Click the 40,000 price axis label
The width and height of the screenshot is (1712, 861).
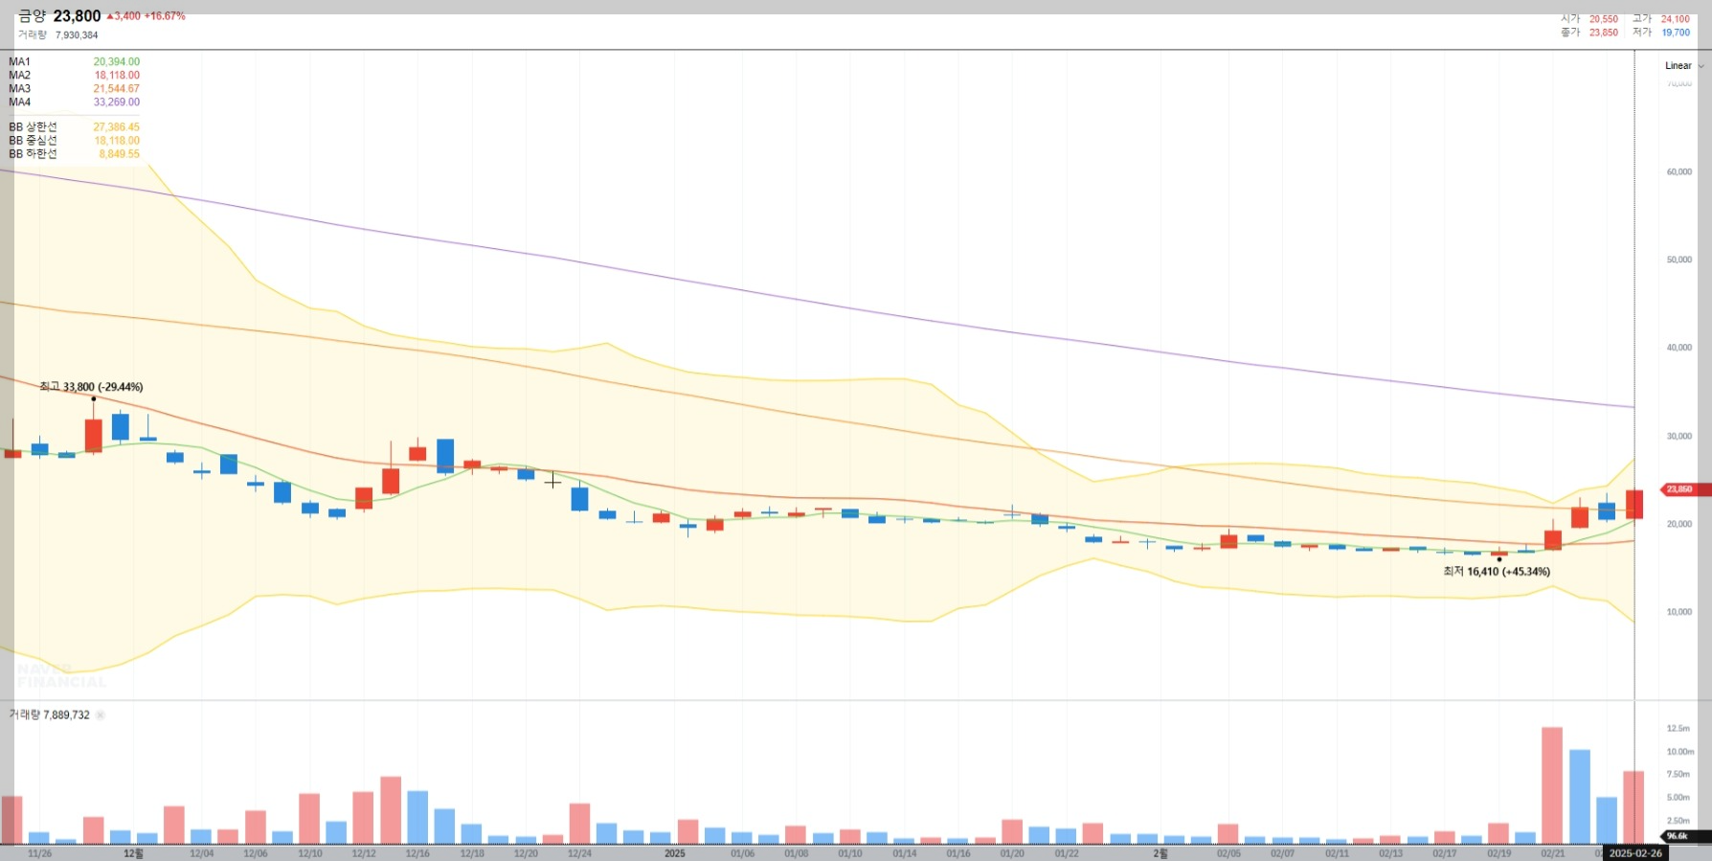point(1679,348)
